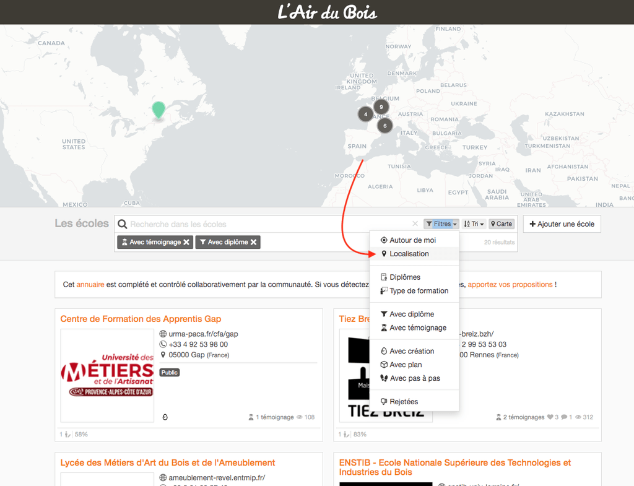Screen dimensions: 634x486
Task: Select Avec diplôme menu entry
Action: (414, 314)
